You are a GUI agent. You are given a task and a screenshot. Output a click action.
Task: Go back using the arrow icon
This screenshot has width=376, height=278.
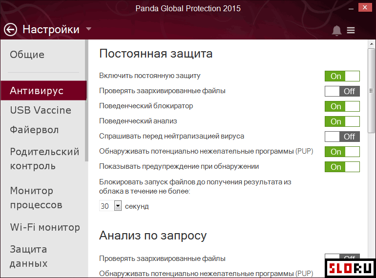click(10, 30)
